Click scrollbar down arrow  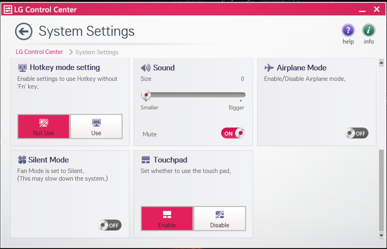381,235
